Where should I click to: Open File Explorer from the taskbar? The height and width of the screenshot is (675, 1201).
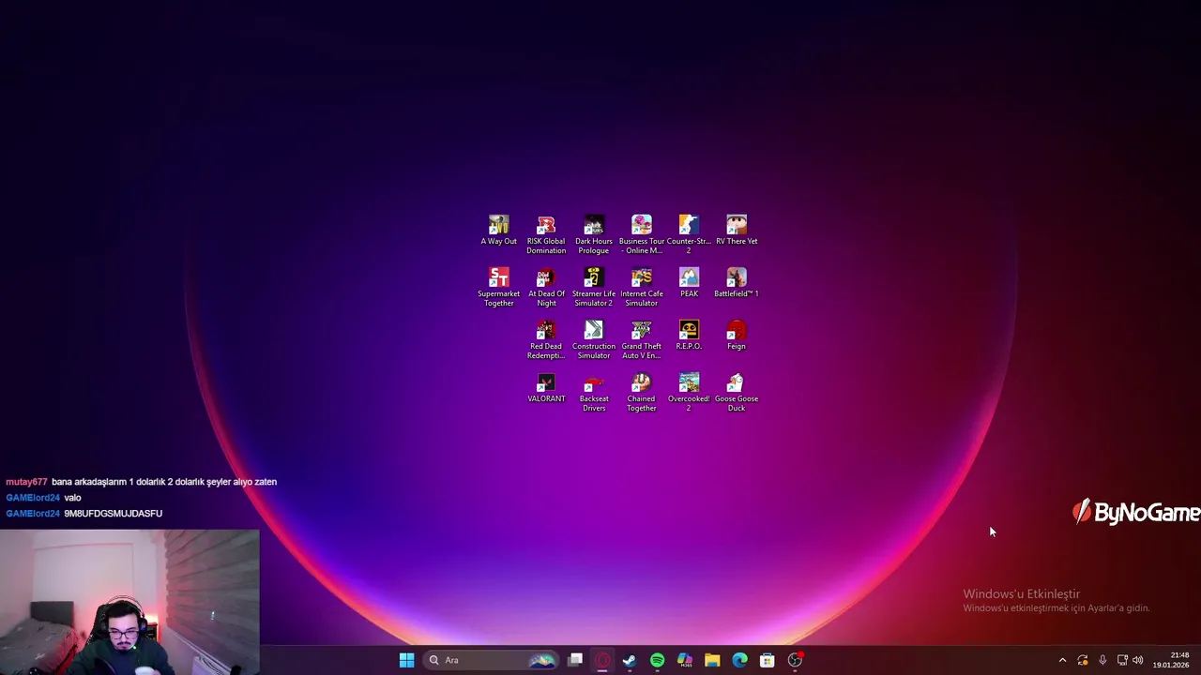(712, 660)
